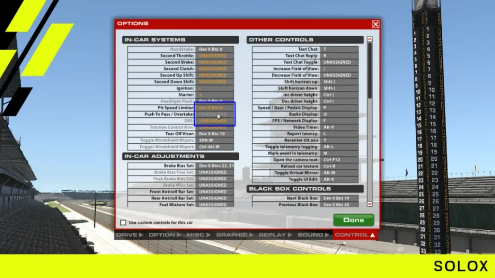This screenshot has width=495, height=278.
Task: Assign the Text Chat Toggle control
Action: (339, 62)
